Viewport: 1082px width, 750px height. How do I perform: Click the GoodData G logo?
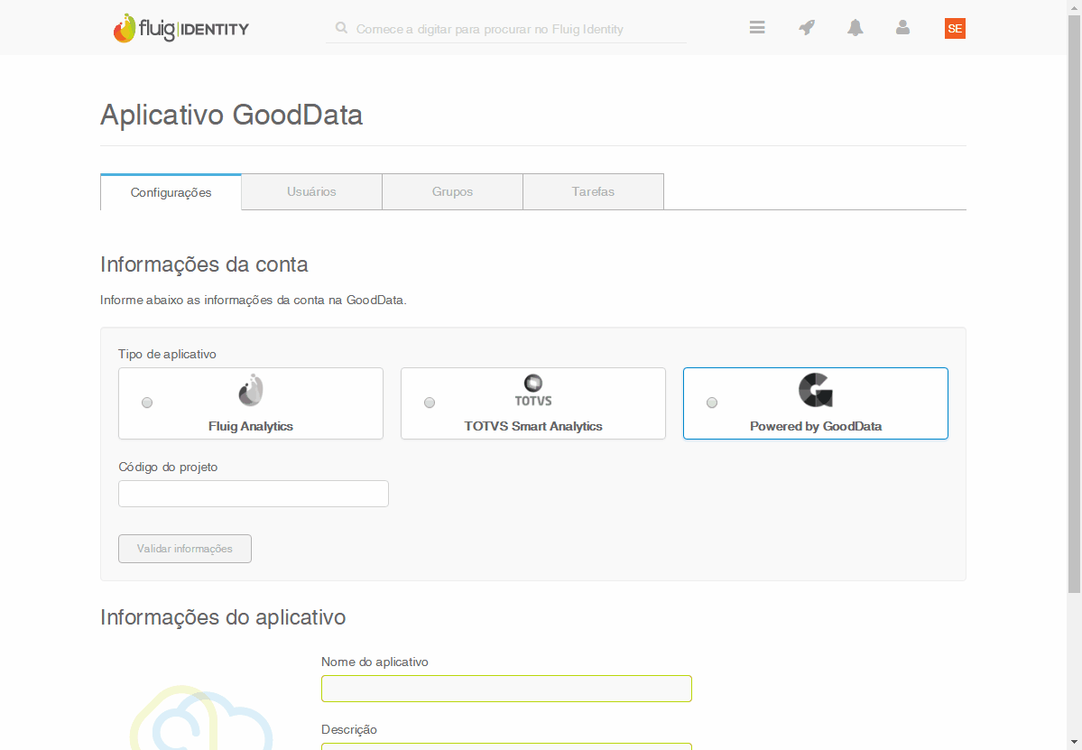(x=816, y=391)
